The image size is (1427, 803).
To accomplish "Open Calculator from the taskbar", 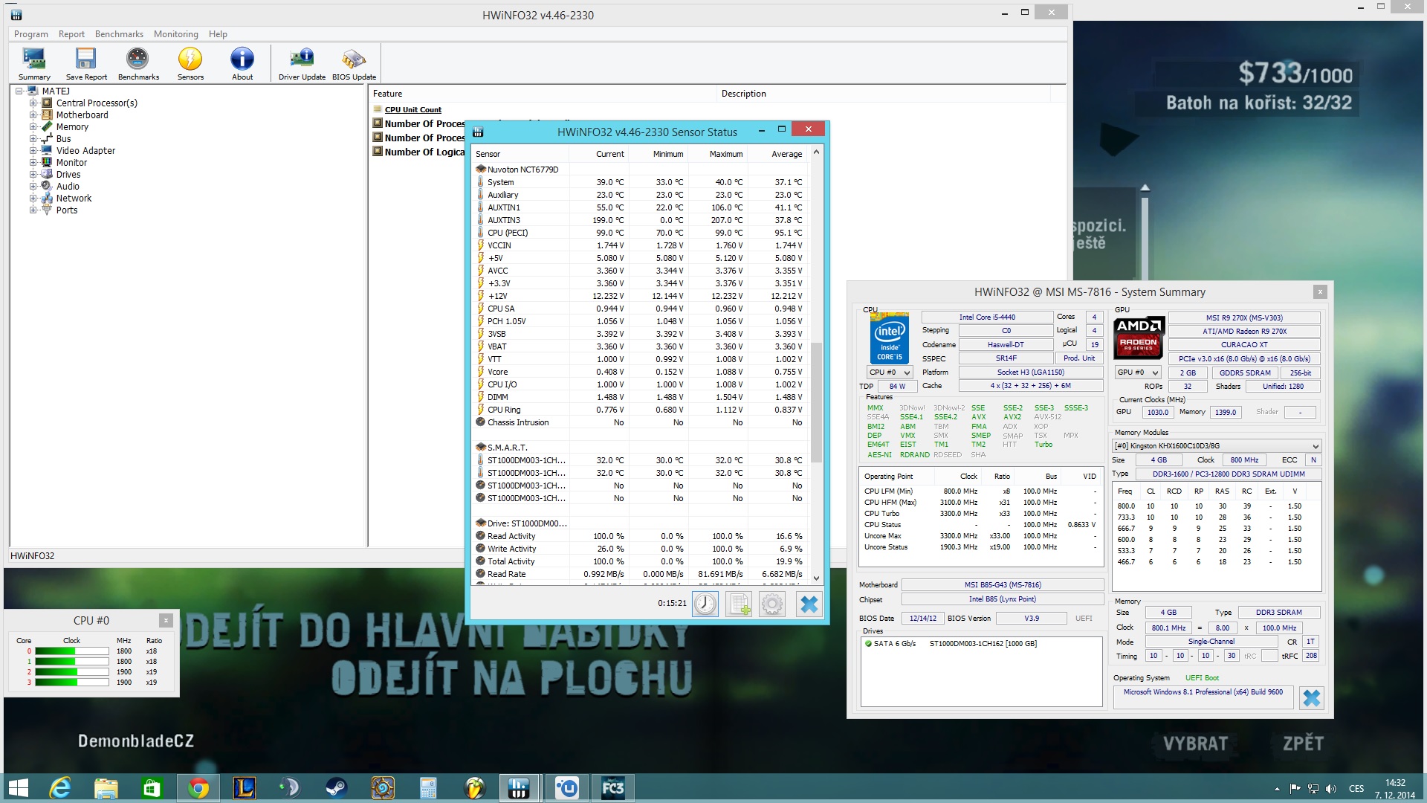I will [x=428, y=787].
